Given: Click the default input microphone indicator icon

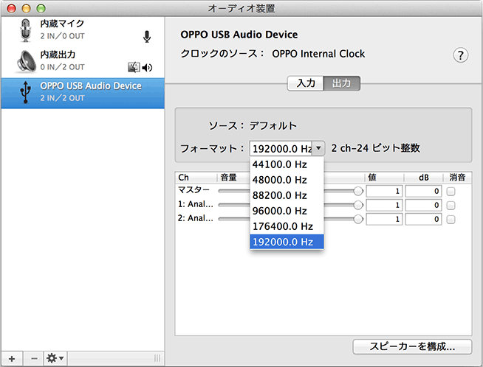Looking at the screenshot, I should tap(147, 37).
